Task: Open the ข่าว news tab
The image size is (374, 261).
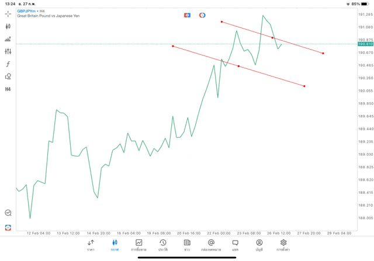Action: tap(187, 245)
